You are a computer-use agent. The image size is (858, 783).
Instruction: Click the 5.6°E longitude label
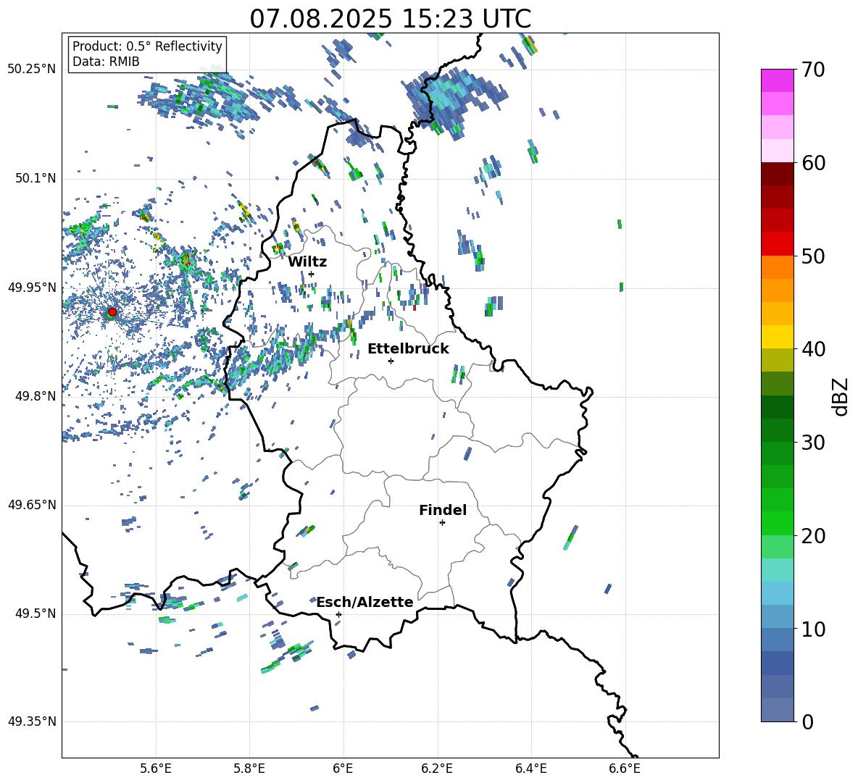155,769
